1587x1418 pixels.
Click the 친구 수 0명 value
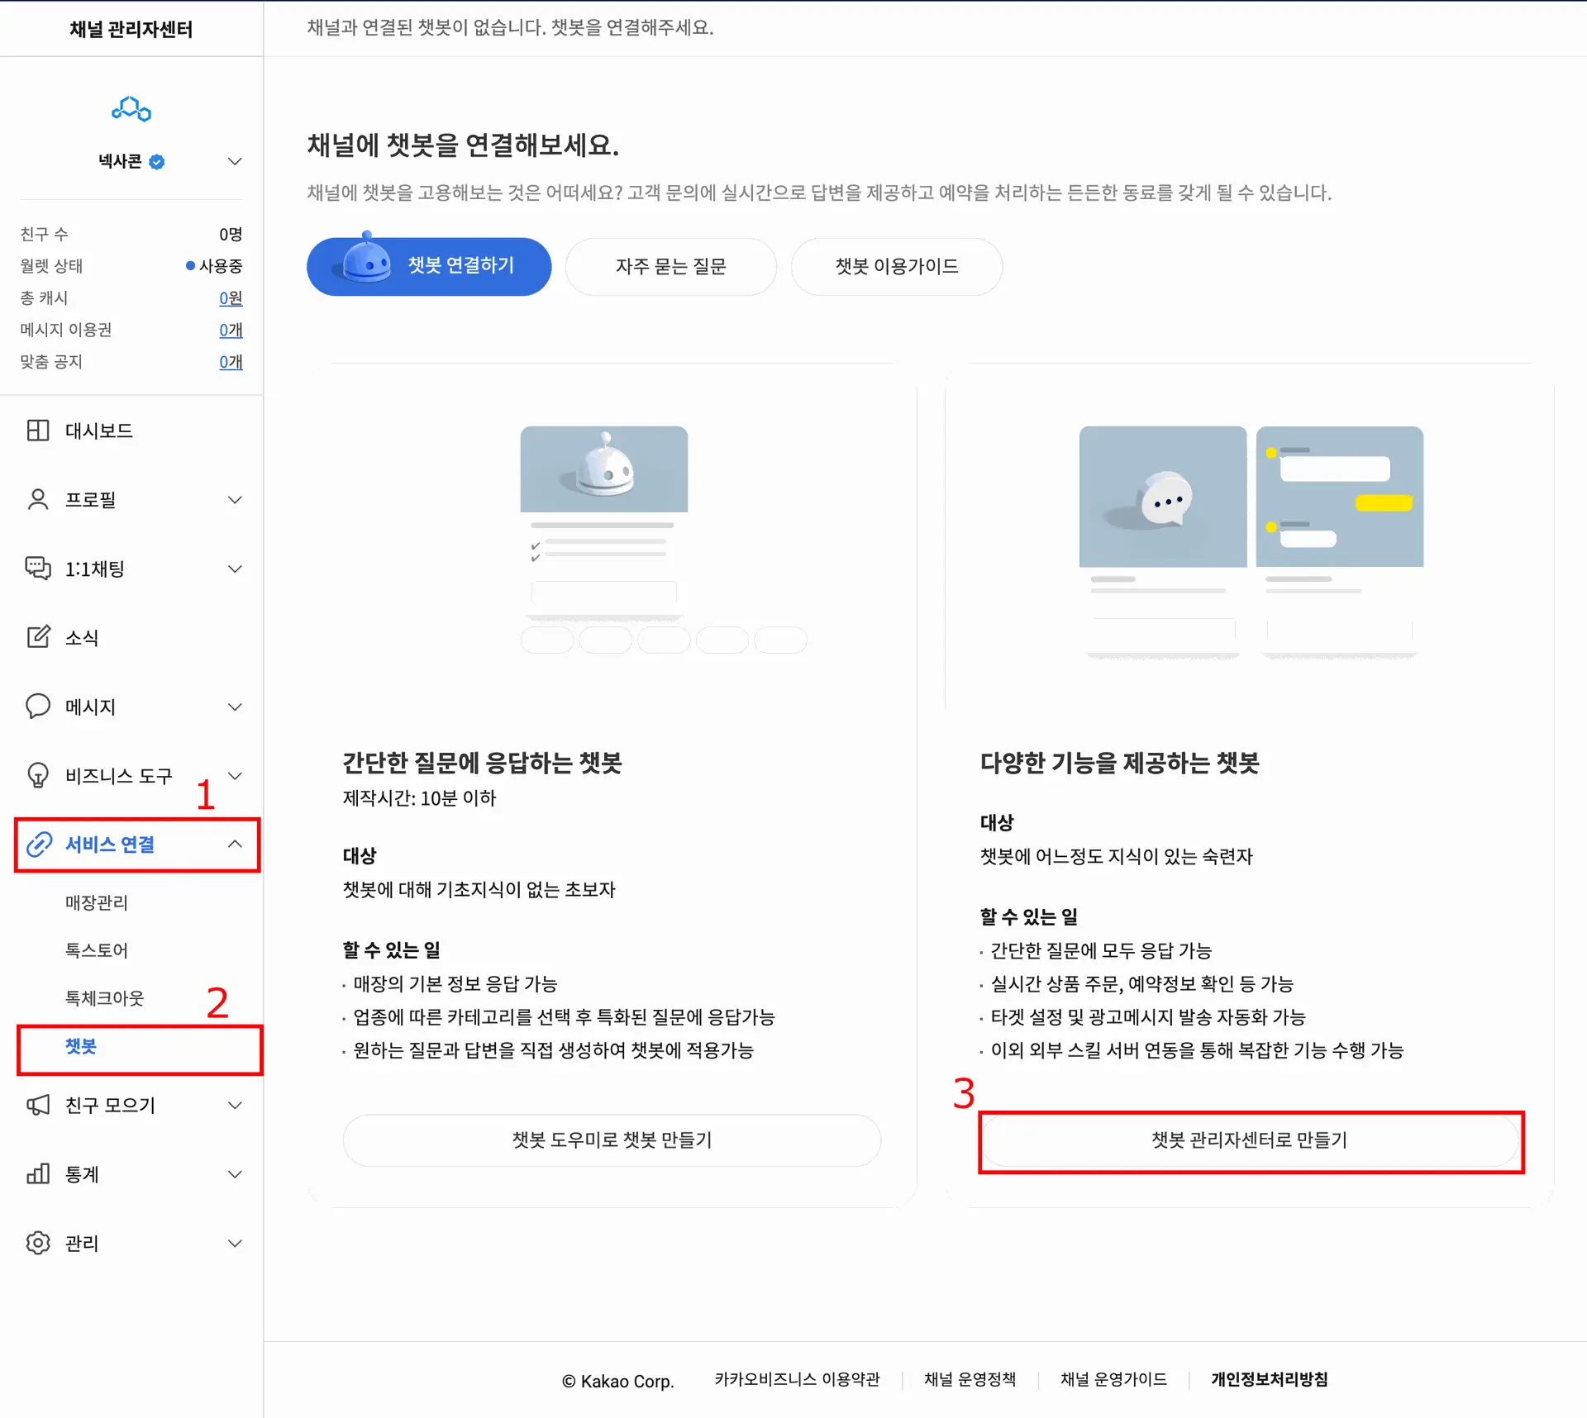[231, 235]
